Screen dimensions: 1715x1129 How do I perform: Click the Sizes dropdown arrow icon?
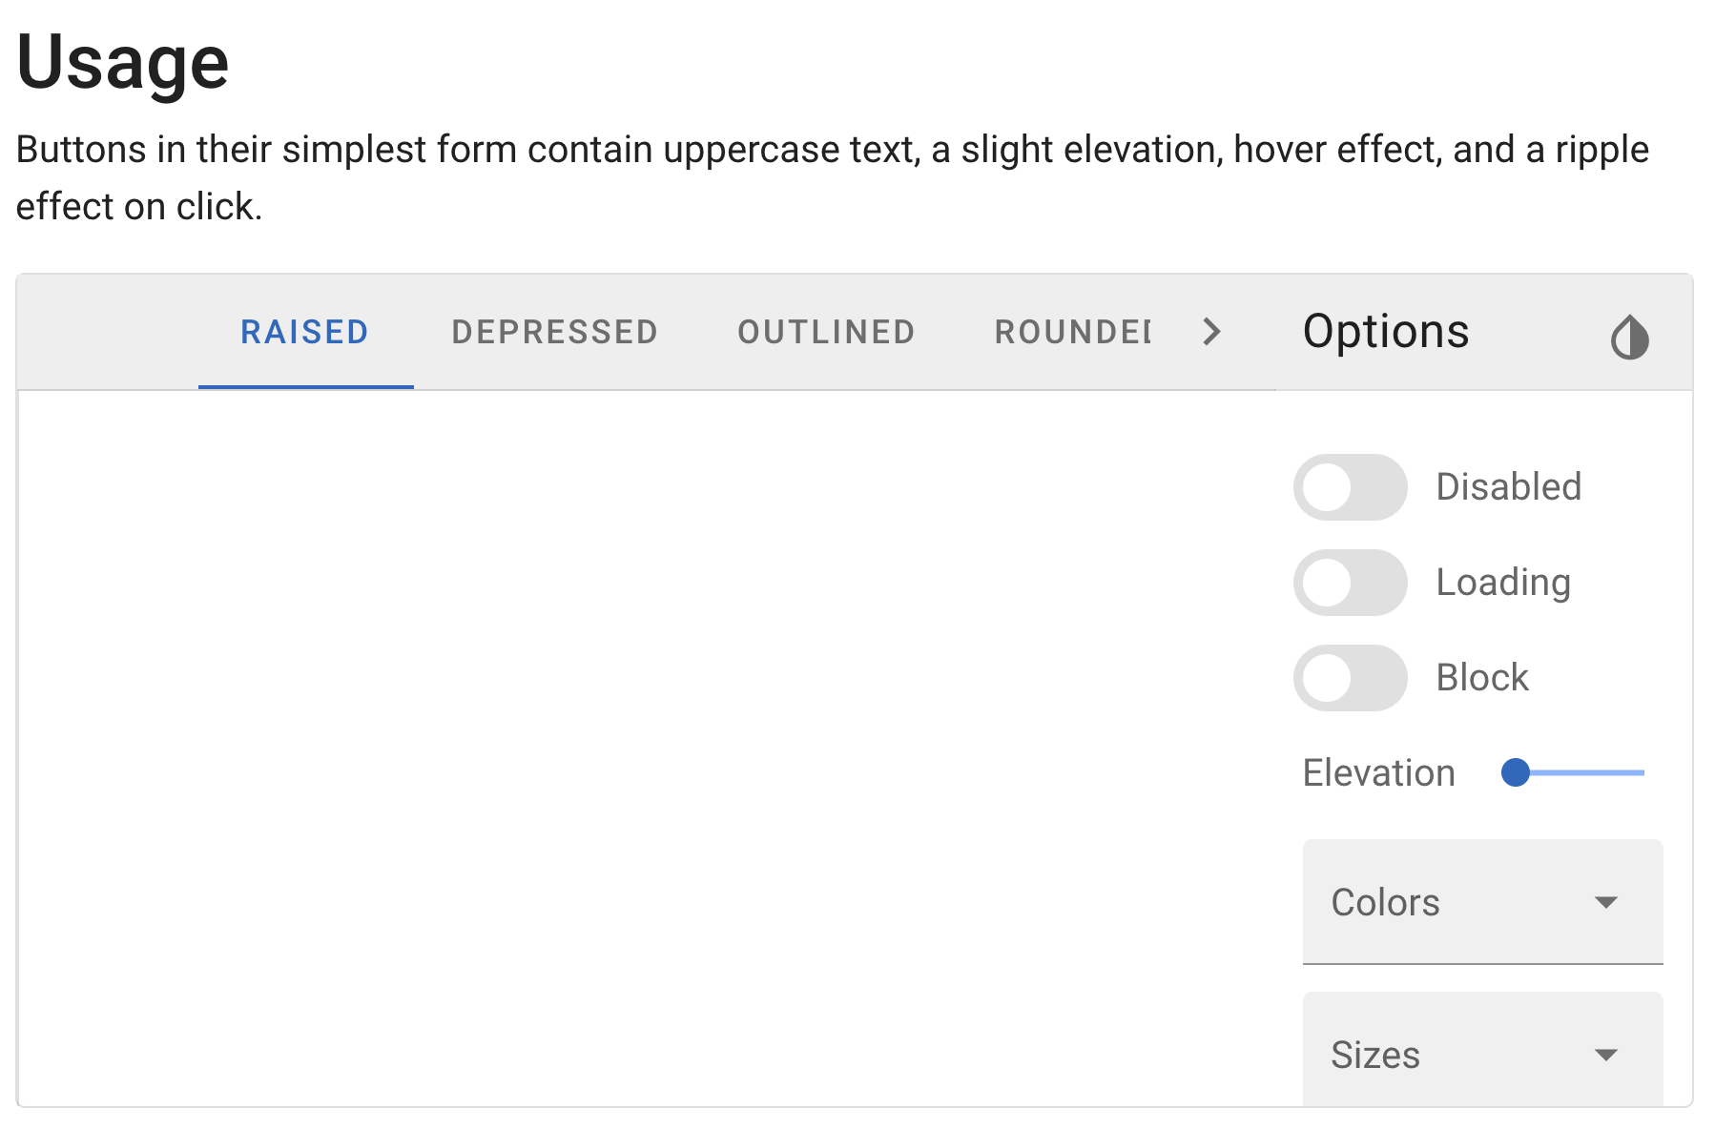point(1606,1055)
